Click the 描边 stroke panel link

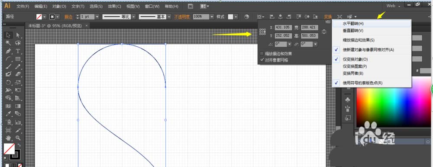[68, 17]
